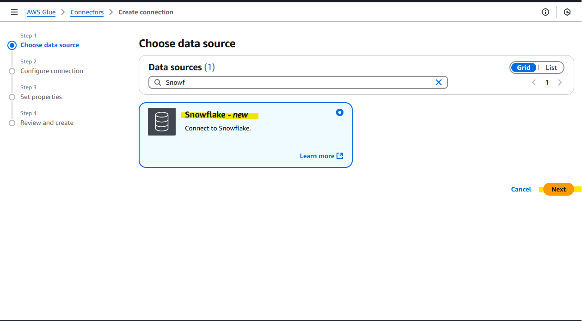Open AWS Glue breadcrumb link
Screen dimensions: 582x321
pos(41,12)
